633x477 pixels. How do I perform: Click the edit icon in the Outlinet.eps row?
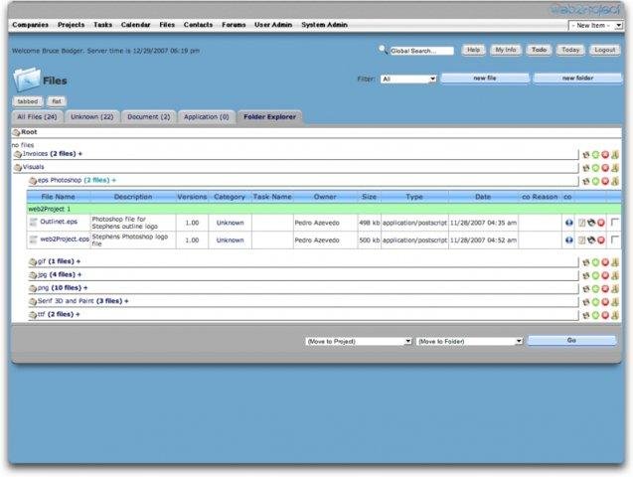tap(583, 223)
